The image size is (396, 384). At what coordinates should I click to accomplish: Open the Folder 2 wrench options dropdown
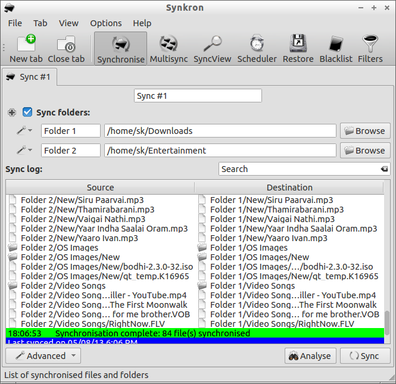[24, 150]
